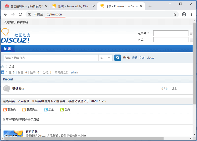Click the scroll right arrow
The image size is (197, 141).
pos(191,138)
